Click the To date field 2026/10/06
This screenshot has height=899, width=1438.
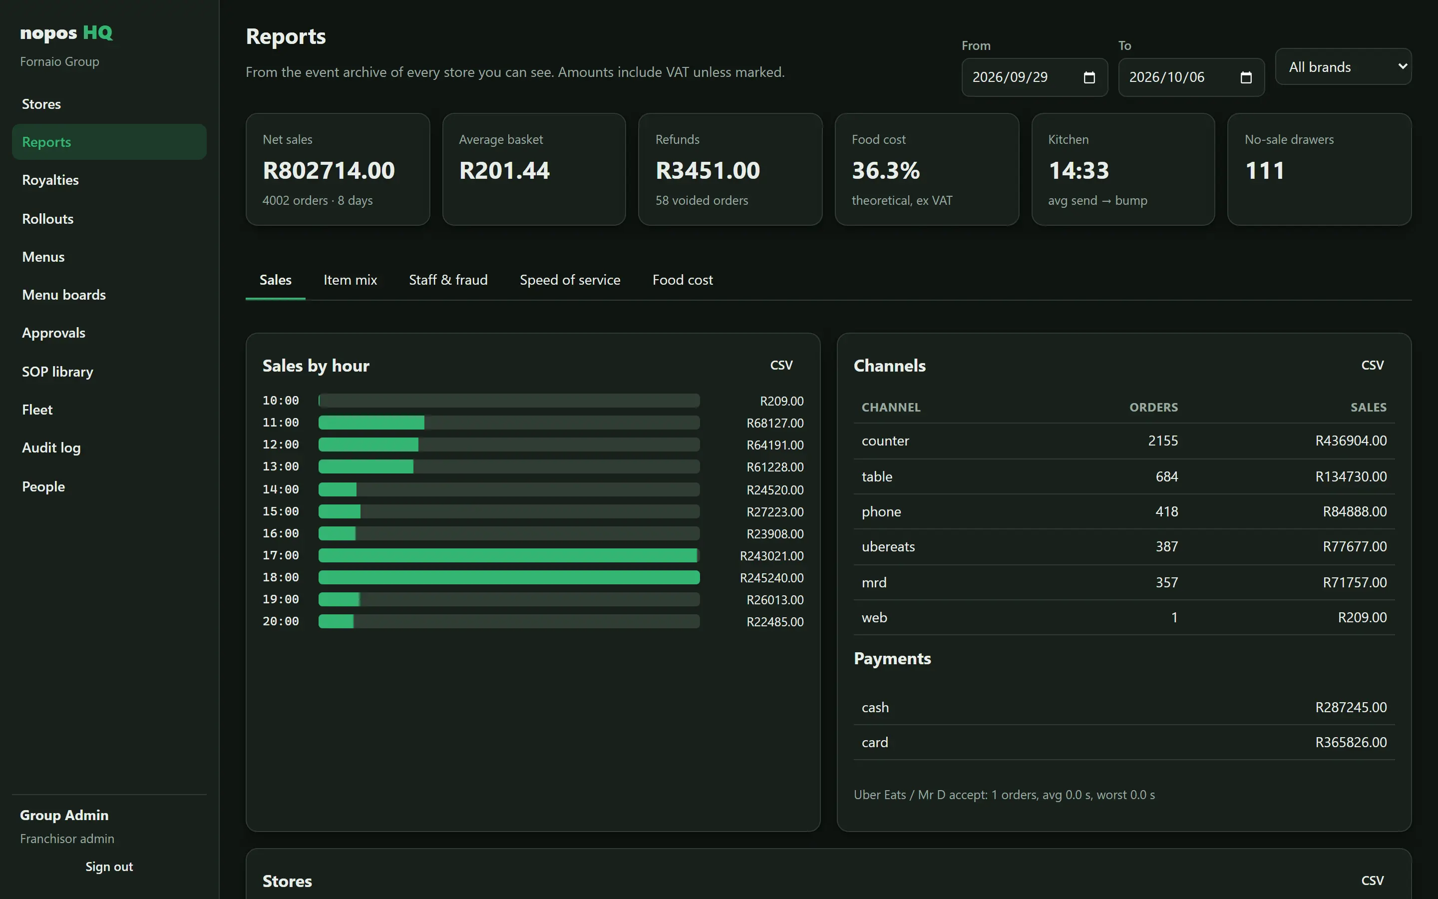tap(1191, 77)
